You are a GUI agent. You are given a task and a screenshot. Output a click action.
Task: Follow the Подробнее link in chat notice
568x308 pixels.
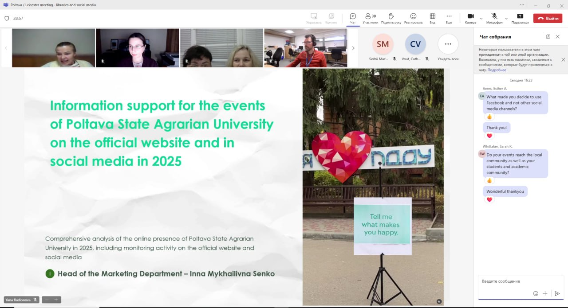pos(497,70)
